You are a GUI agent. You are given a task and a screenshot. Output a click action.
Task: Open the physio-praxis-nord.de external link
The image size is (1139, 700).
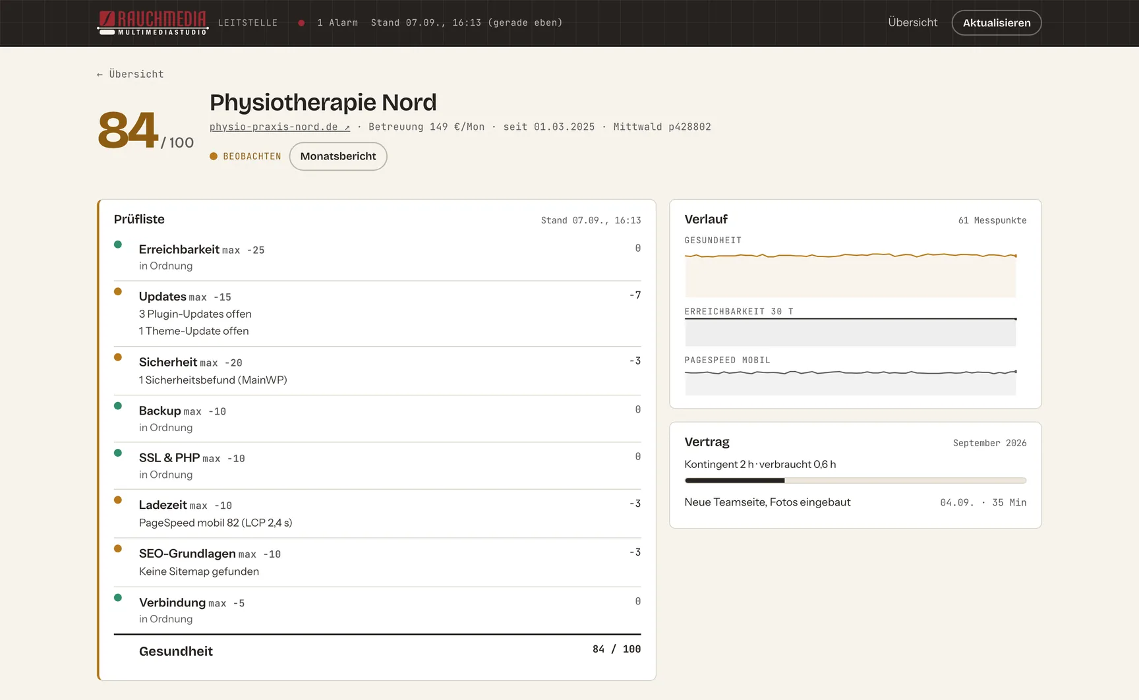(x=279, y=127)
